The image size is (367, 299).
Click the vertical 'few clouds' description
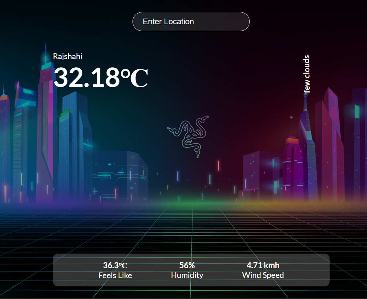pos(307,74)
